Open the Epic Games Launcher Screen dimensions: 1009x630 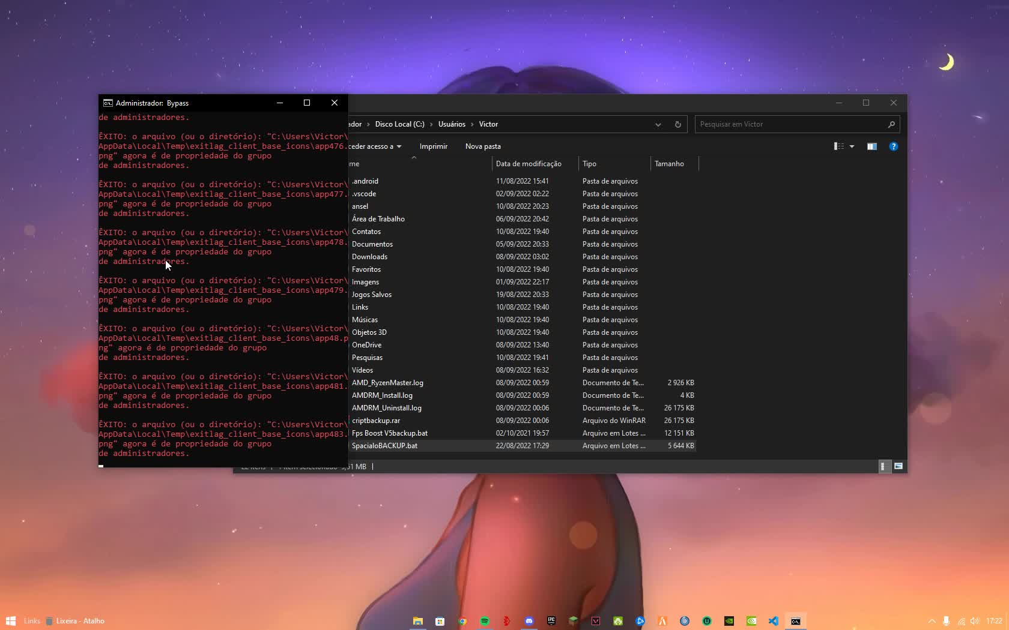pyautogui.click(x=550, y=621)
